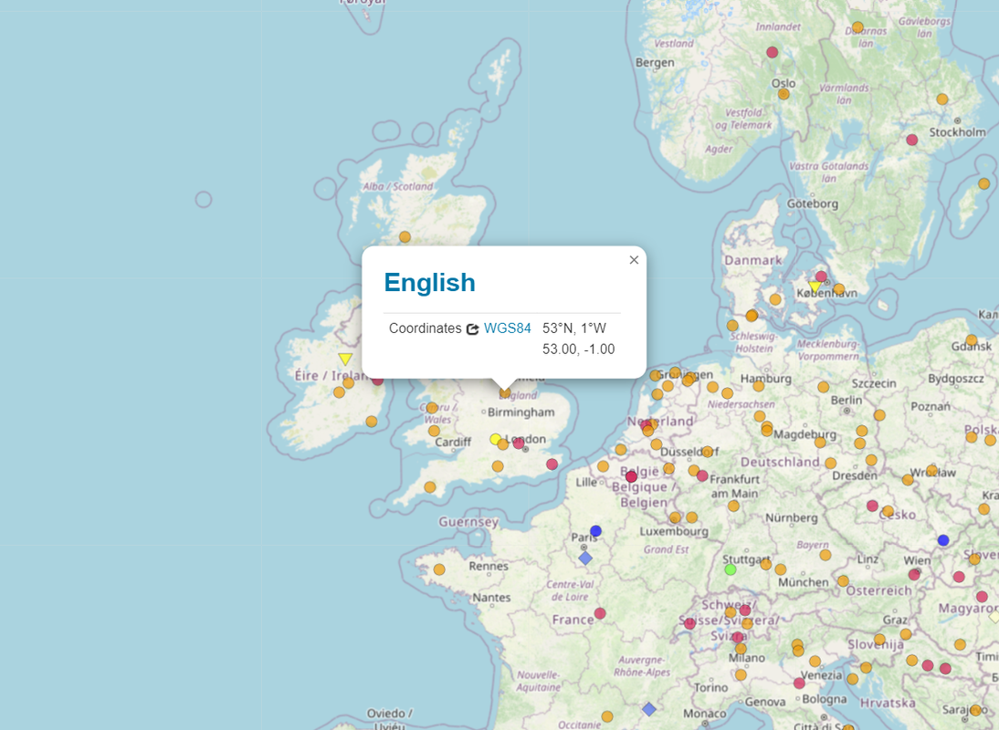This screenshot has width=999, height=730.
Task: Click the blue circle marker near Paris
Action: point(595,531)
